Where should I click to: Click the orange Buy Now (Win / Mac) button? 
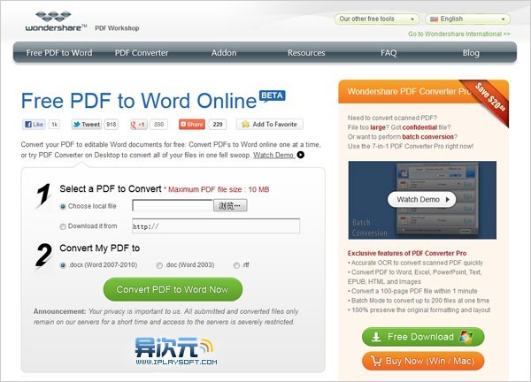click(x=423, y=361)
